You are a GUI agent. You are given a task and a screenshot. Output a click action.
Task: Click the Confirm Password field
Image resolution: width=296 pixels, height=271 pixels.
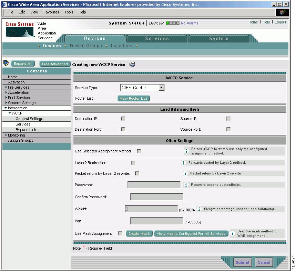click(157, 197)
